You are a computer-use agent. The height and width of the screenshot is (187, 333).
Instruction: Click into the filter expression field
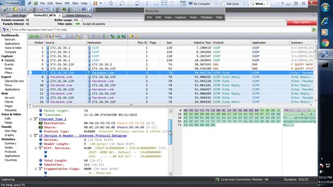tap(161, 30)
